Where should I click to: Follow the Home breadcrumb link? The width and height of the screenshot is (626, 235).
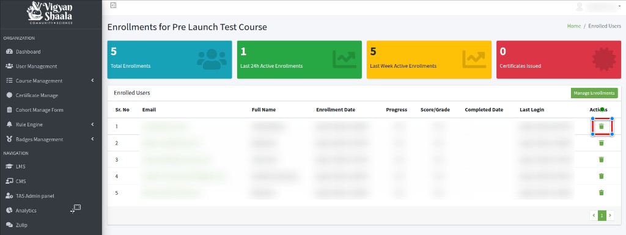pyautogui.click(x=573, y=26)
